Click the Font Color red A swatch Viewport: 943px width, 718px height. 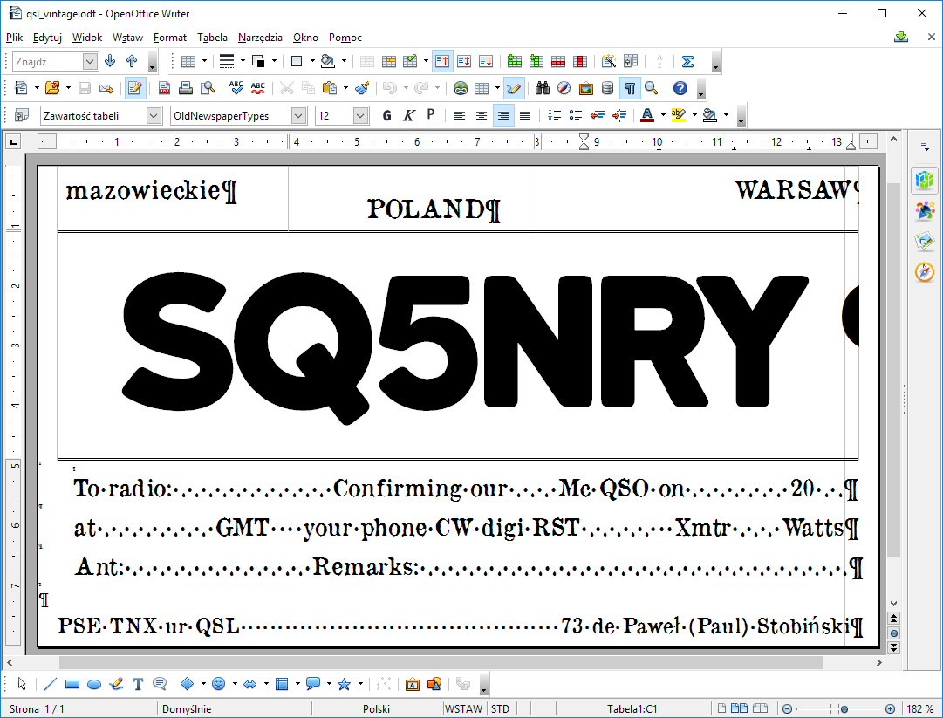[647, 115]
